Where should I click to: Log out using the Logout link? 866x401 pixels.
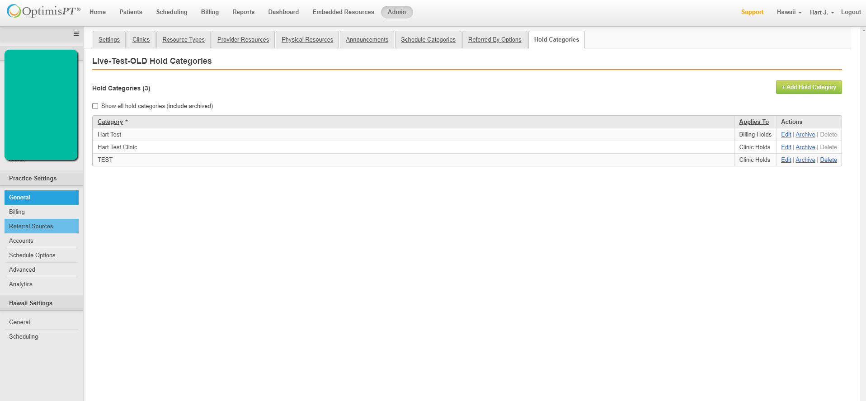click(851, 12)
